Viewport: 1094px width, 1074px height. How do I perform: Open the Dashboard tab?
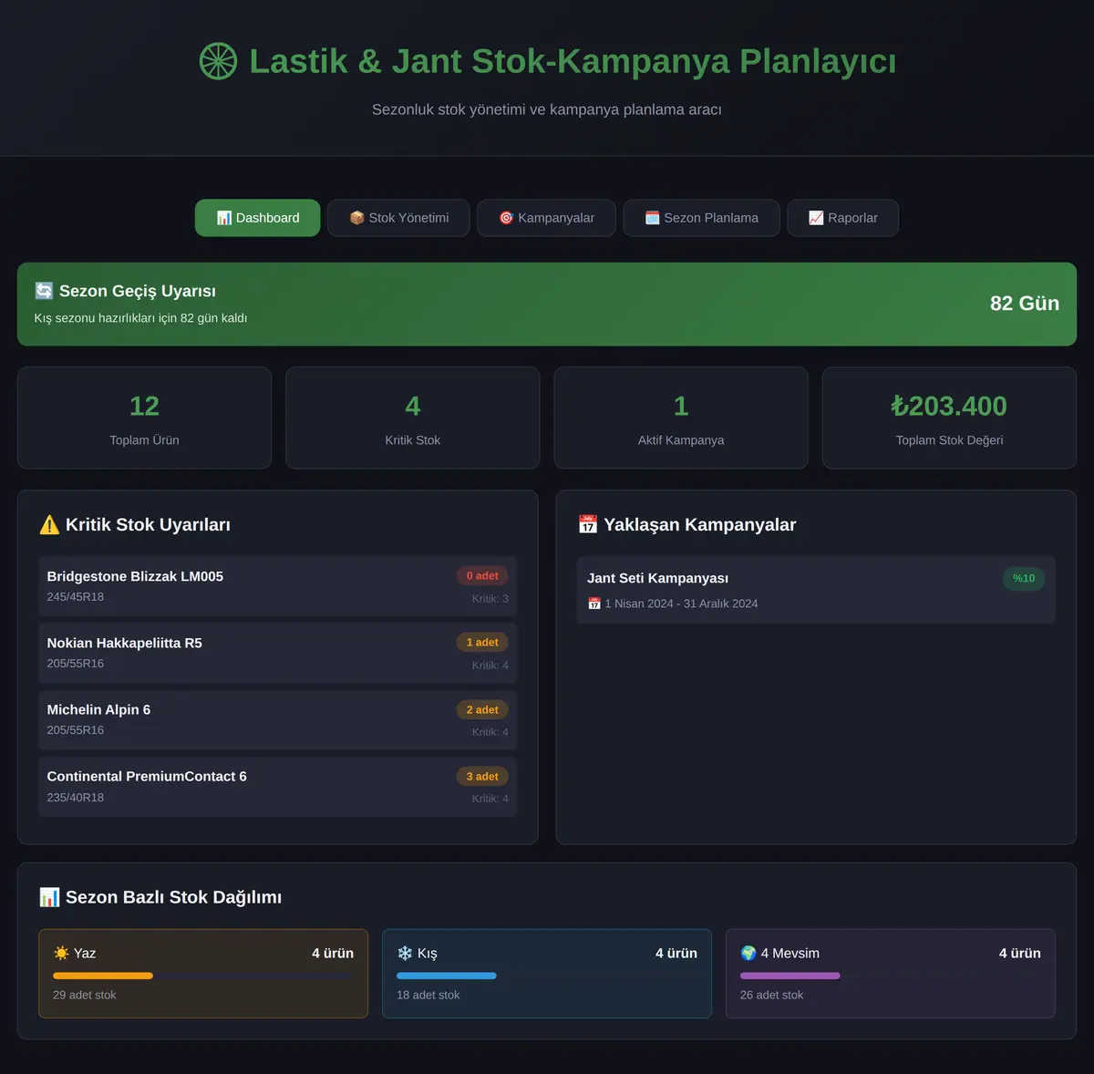pyautogui.click(x=258, y=218)
